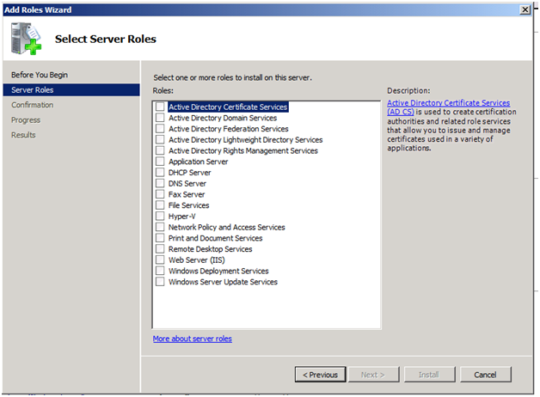The image size is (540, 397).
Task: Select the Server Roles step
Action: point(71,89)
